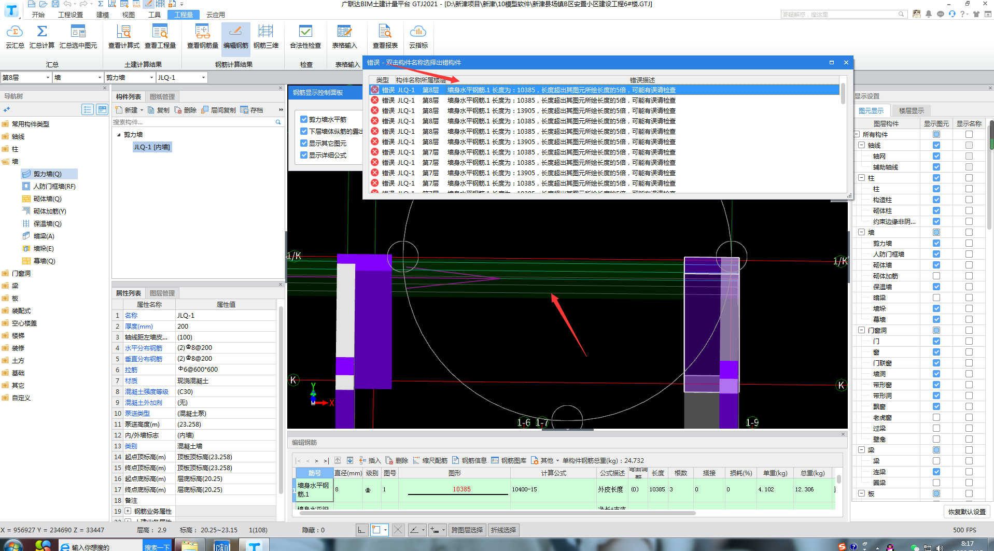This screenshot has height=551, width=994.
Task: Click 复制 in component list toolbar
Action: (159, 110)
